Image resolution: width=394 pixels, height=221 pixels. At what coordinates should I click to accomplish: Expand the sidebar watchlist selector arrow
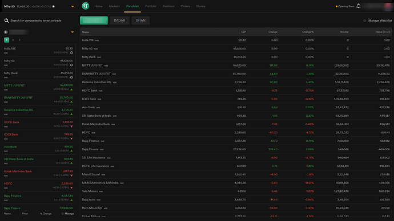[x=73, y=32]
